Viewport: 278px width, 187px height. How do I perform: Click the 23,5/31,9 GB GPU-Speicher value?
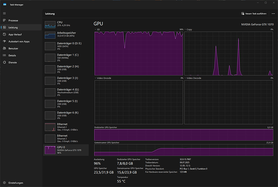pyautogui.click(x=104, y=172)
